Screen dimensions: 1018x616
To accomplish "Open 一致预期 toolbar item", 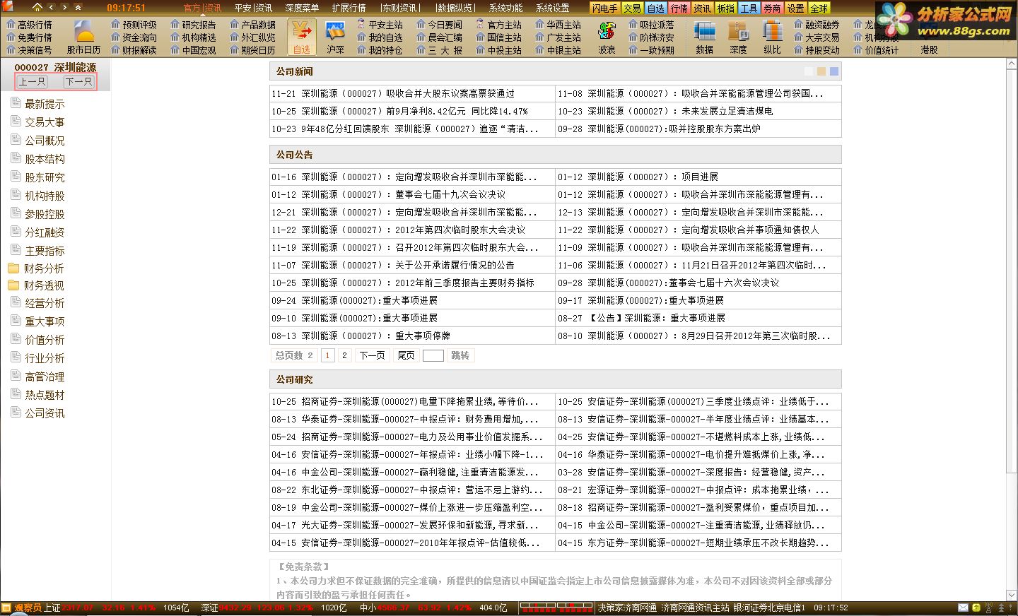I will pos(651,50).
